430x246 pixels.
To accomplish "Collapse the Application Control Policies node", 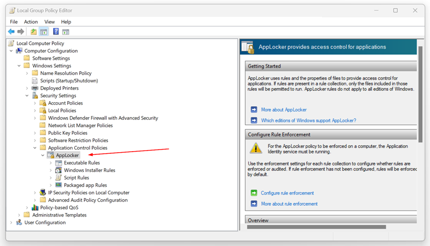I will [x=35, y=148].
